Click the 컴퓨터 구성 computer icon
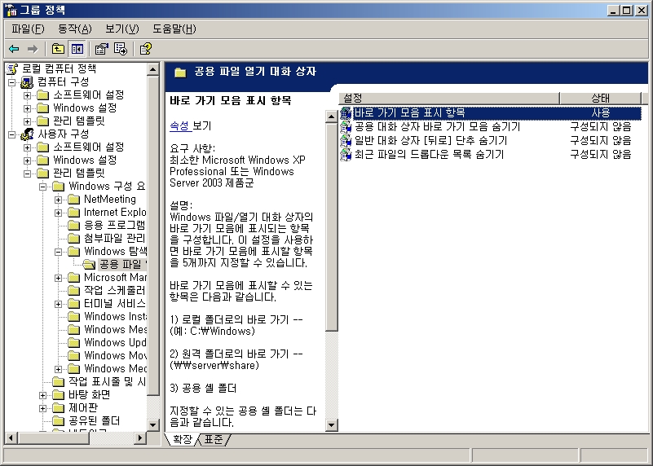Viewport: 653px width, 466px height. [27, 82]
